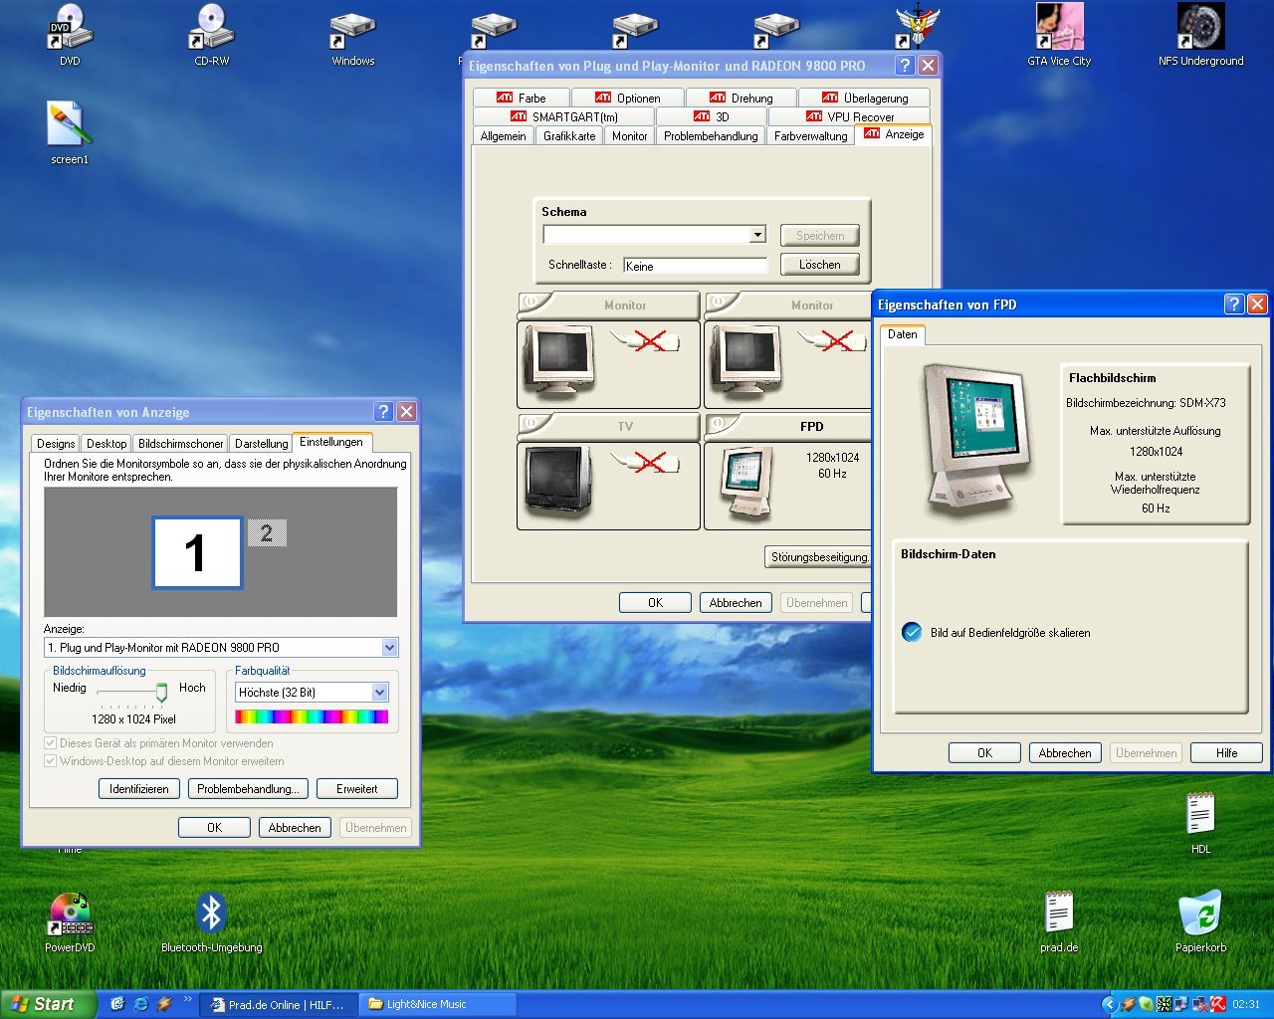This screenshot has height=1019, width=1274.
Task: Expand the Schema dropdown list
Action: coord(757,235)
